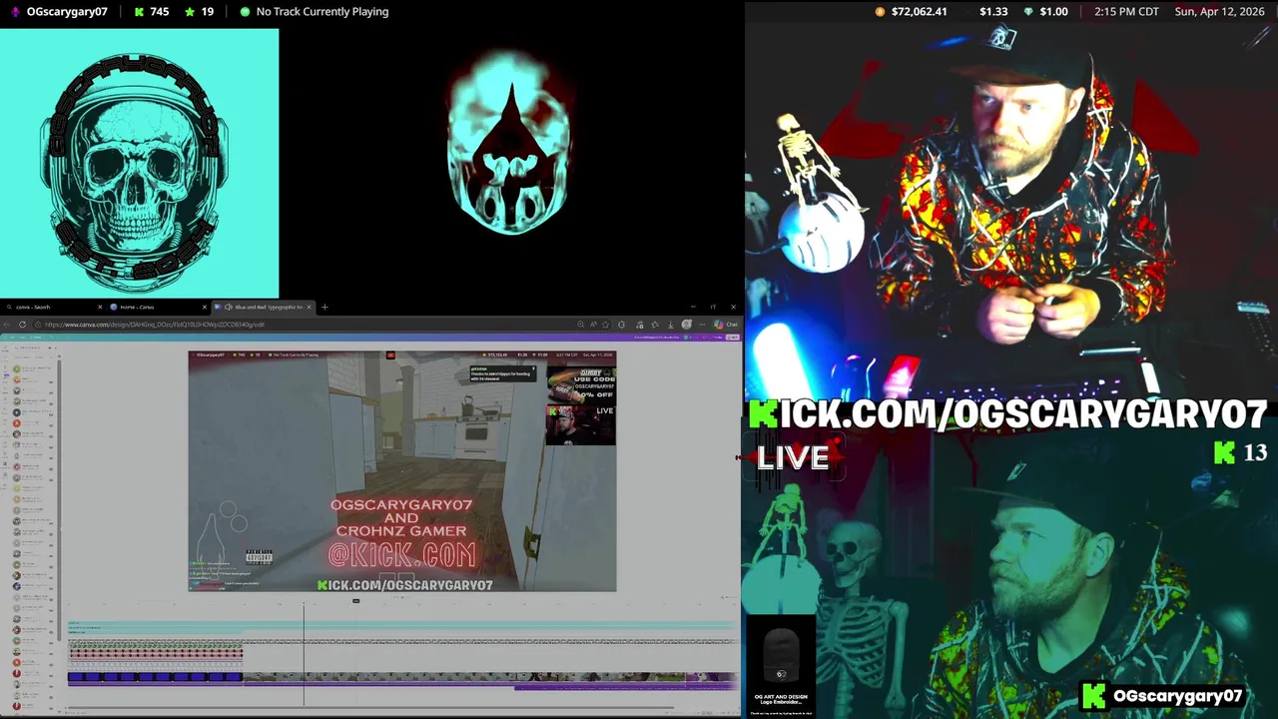Select the neon '@KICK.COM' text on the canvas

(x=402, y=555)
